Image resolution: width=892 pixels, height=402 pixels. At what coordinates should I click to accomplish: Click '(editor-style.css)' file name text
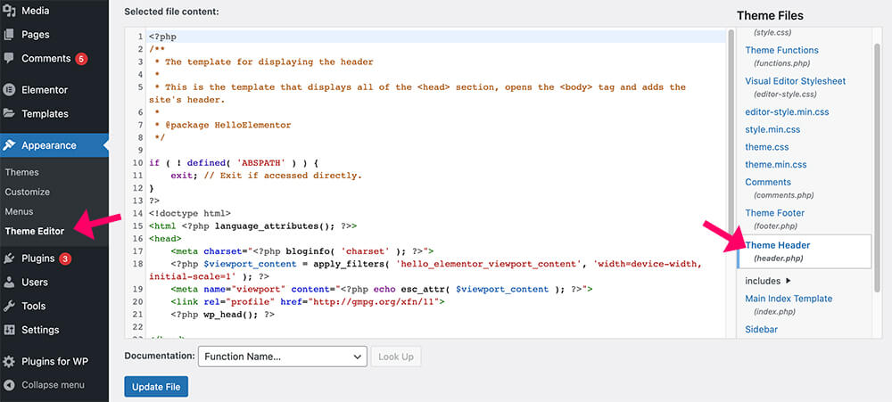point(785,94)
